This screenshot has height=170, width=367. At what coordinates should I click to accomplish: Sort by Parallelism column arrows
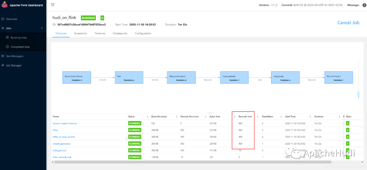pyautogui.click(x=280, y=117)
